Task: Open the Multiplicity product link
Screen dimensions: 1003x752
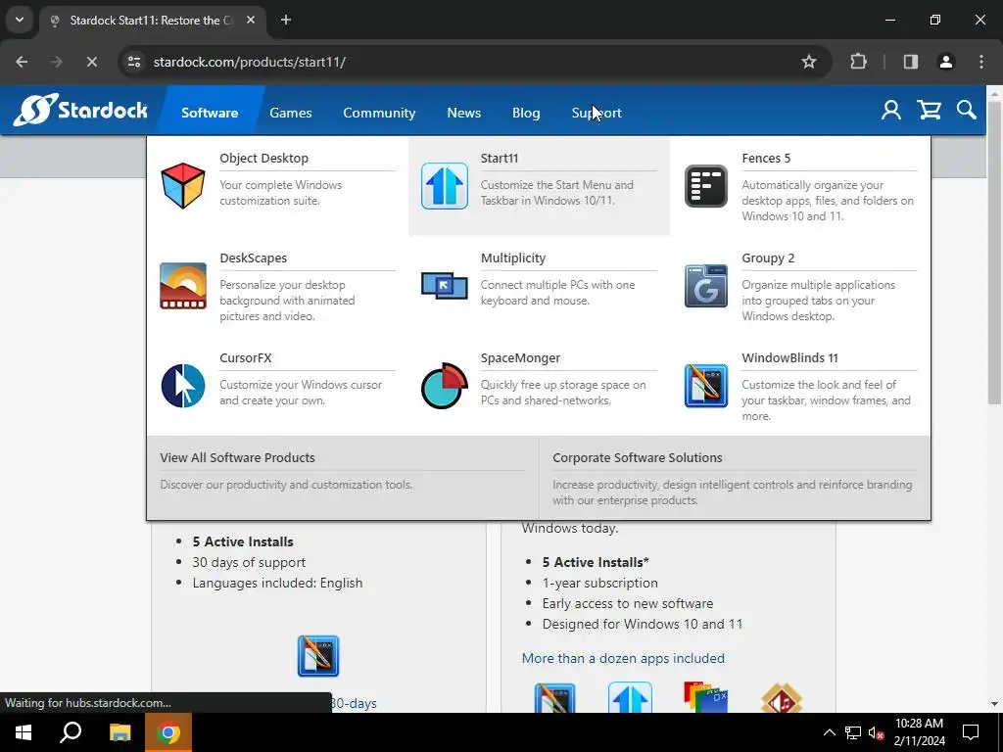Action: 513,258
